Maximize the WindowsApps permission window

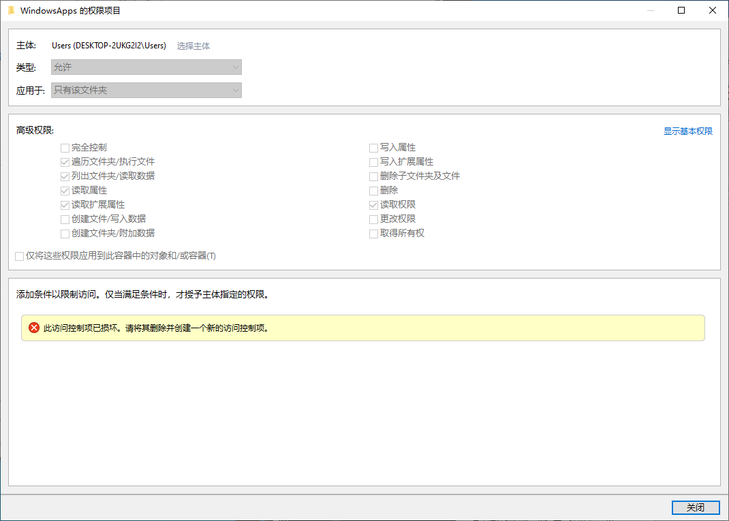tap(681, 10)
